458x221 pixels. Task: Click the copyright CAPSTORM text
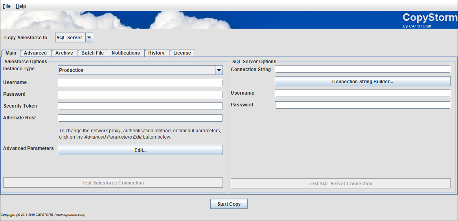pyautogui.click(x=43, y=215)
